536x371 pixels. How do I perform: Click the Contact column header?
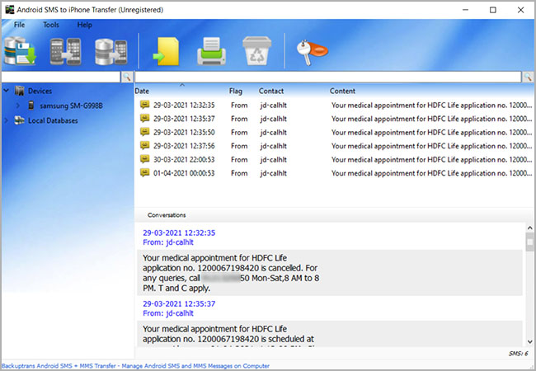271,91
